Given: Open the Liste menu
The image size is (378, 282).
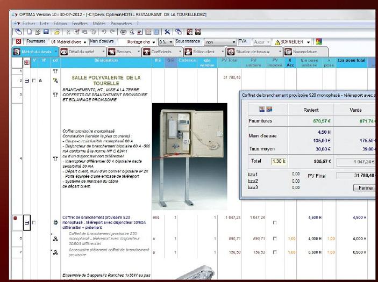Looking at the screenshot, I should tap(44, 23).
